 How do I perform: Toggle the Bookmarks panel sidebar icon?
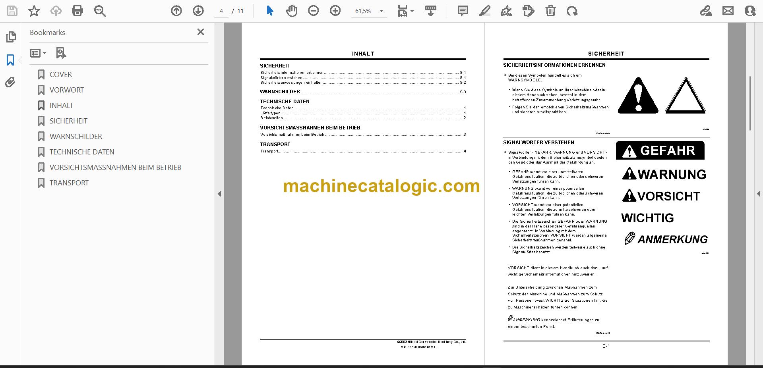pyautogui.click(x=11, y=60)
